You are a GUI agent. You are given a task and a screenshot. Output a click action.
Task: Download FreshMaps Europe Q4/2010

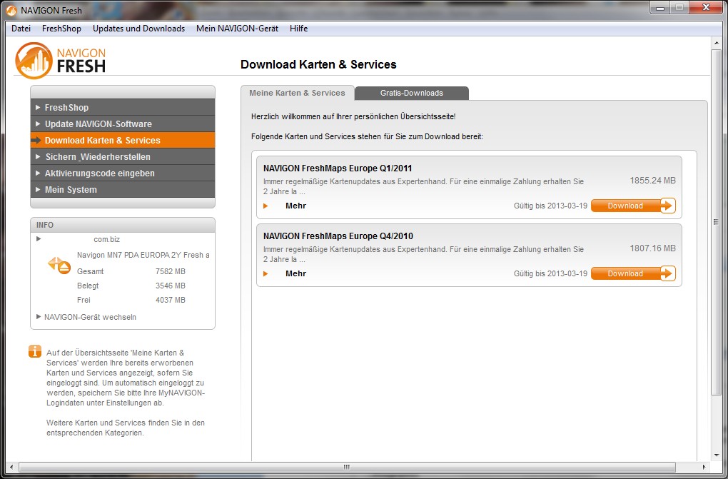633,273
